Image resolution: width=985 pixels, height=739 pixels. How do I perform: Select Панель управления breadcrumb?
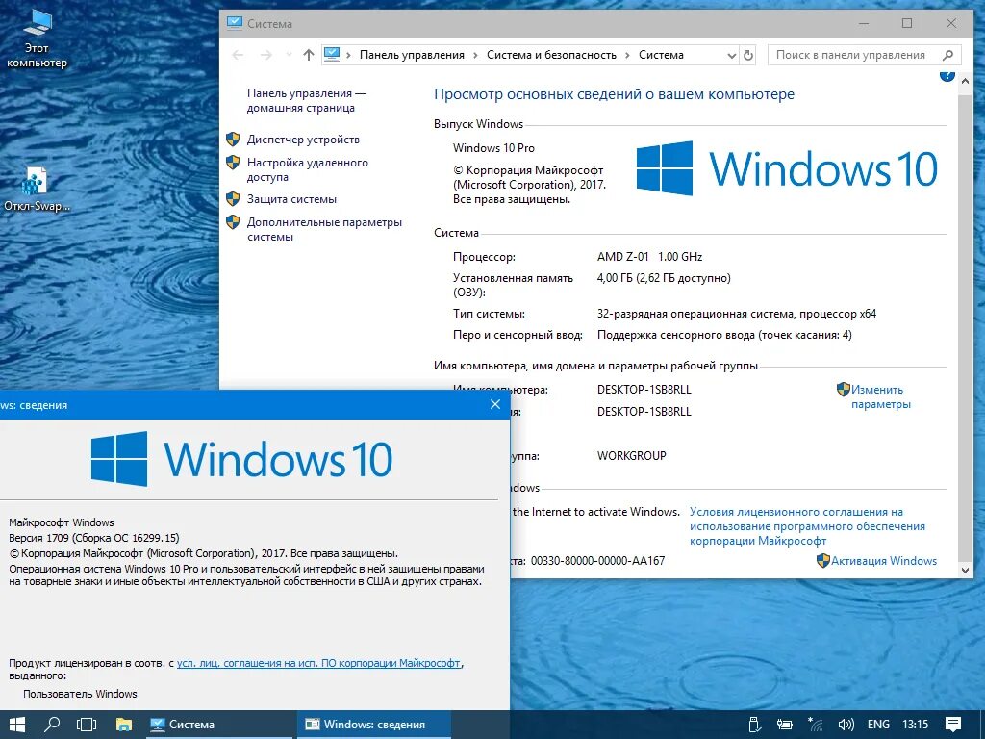click(x=412, y=55)
